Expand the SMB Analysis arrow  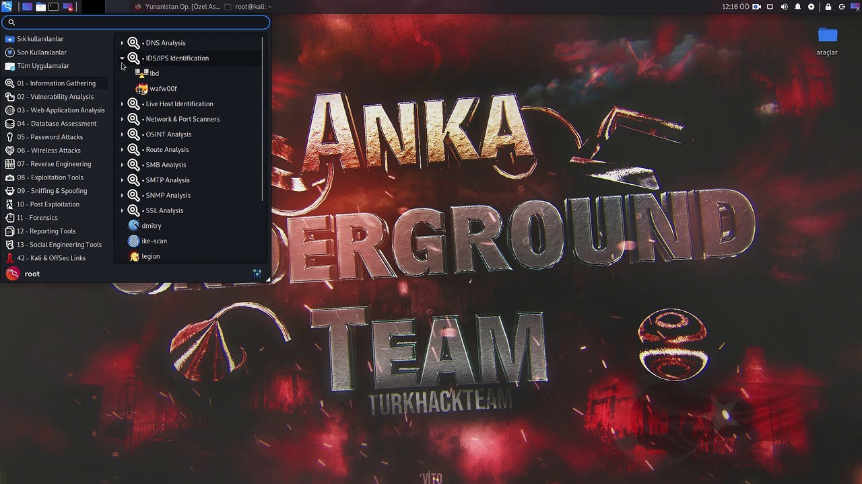pos(122,165)
